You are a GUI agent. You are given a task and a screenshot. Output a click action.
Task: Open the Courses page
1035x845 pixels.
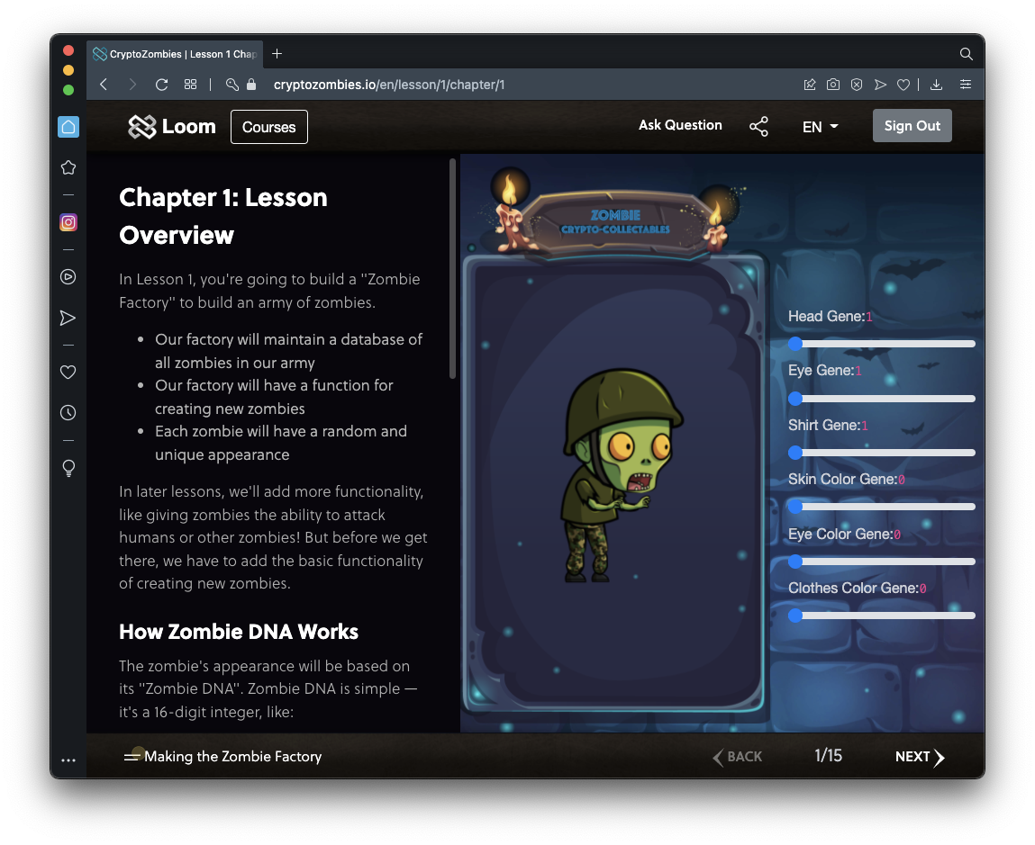coord(268,127)
